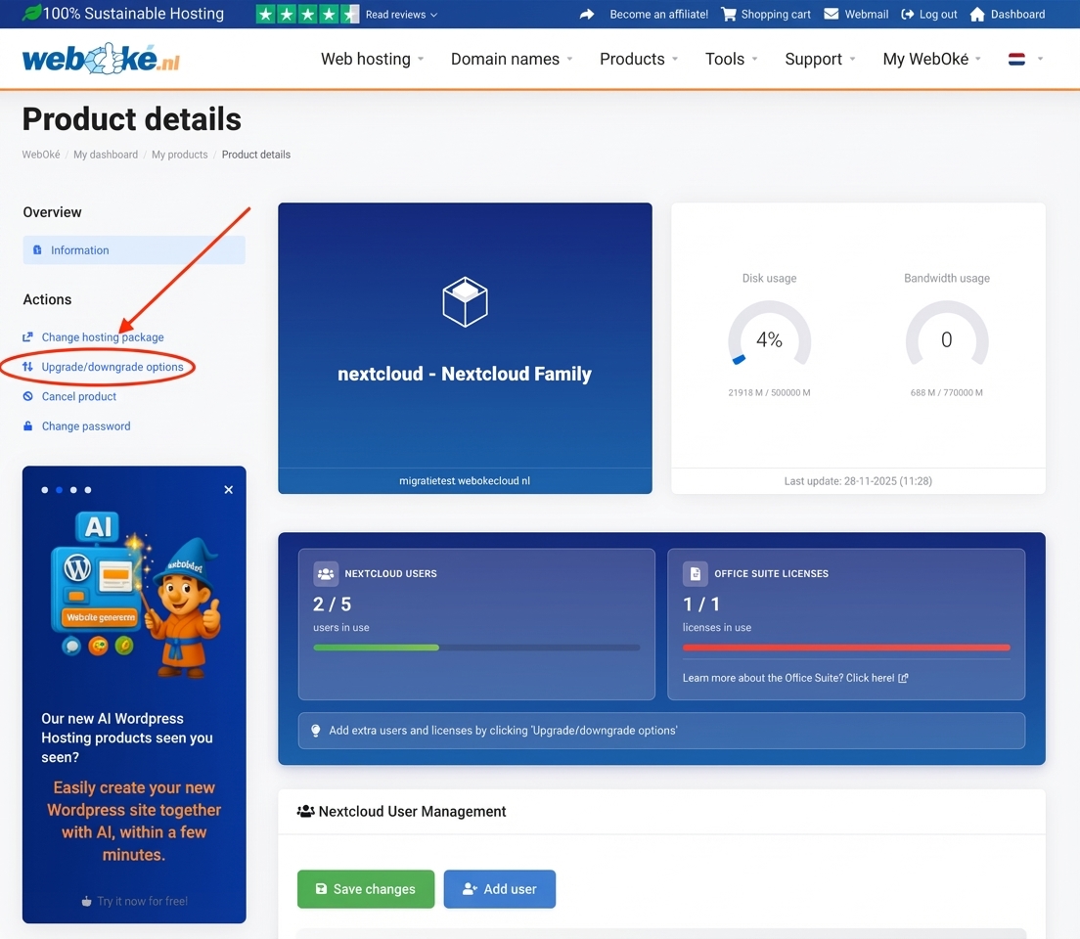Viewport: 1080px width, 939px height.
Task: Click the Change hosting package external-link icon
Action: tap(27, 336)
